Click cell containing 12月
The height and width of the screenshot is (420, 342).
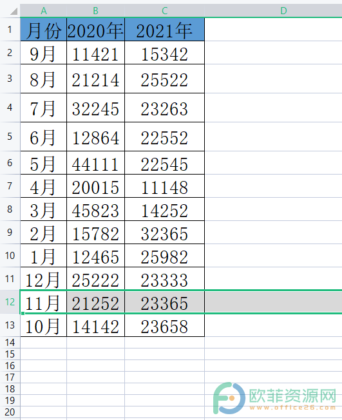tap(43, 278)
